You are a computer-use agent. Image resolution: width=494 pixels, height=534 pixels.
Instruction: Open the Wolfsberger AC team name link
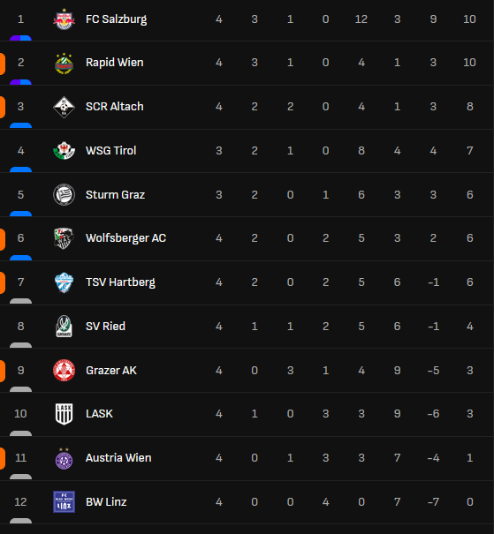(125, 238)
